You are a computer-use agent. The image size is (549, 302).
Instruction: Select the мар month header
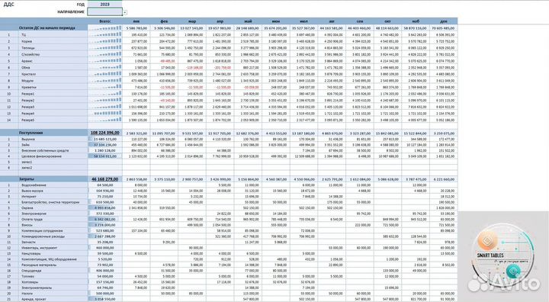[192, 21]
